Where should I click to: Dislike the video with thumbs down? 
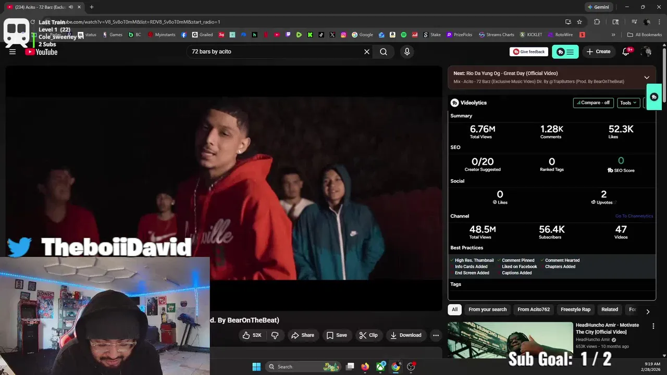(275, 335)
